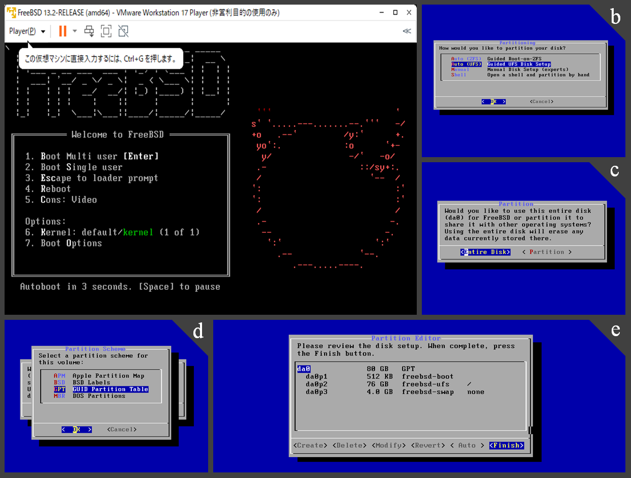Image resolution: width=631 pixels, height=478 pixels.
Task: Choose the Partition button in panel c
Action: coord(547,252)
